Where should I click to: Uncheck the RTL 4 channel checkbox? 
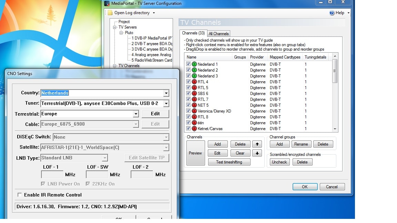click(x=188, y=82)
